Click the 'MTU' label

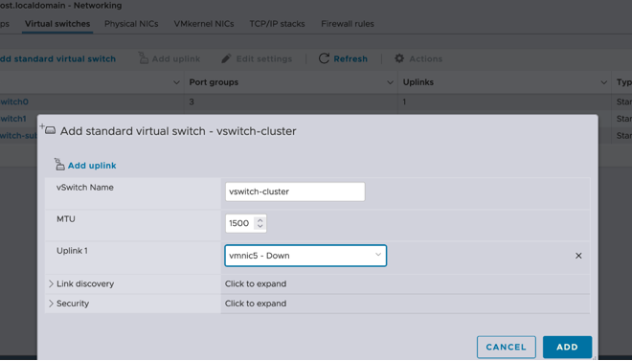click(x=66, y=219)
